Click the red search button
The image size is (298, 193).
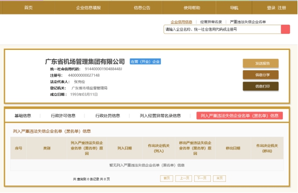click(285, 29)
